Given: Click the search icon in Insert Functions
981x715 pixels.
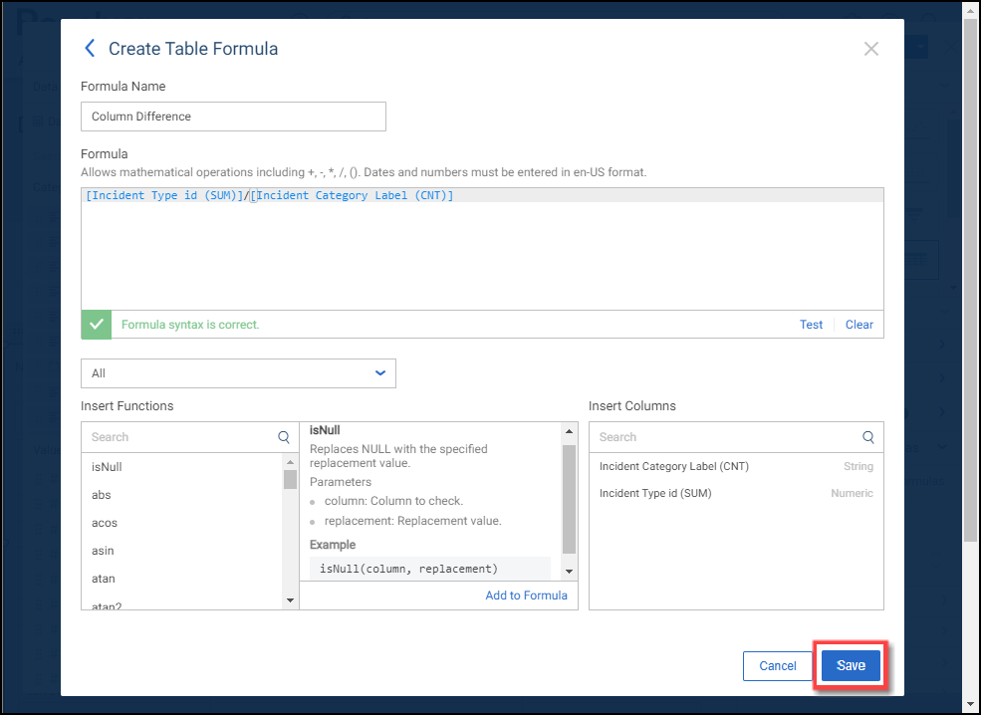Looking at the screenshot, I should [284, 437].
